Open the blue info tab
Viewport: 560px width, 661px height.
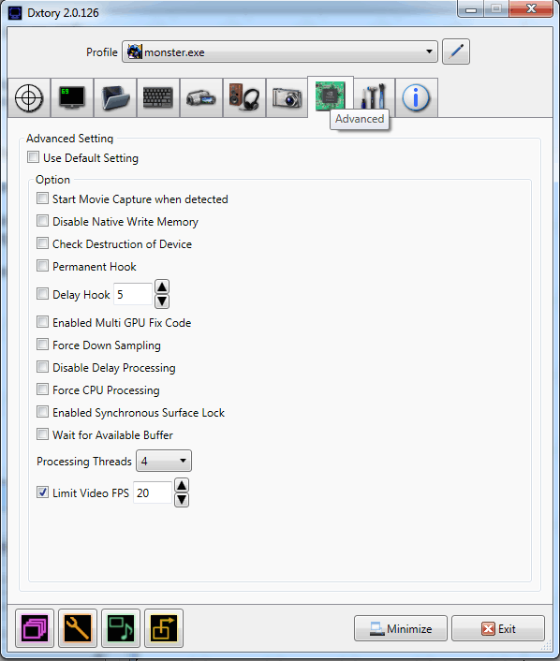point(416,97)
